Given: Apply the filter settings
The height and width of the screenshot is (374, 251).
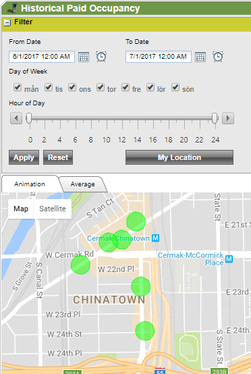Looking at the screenshot, I should (x=24, y=157).
